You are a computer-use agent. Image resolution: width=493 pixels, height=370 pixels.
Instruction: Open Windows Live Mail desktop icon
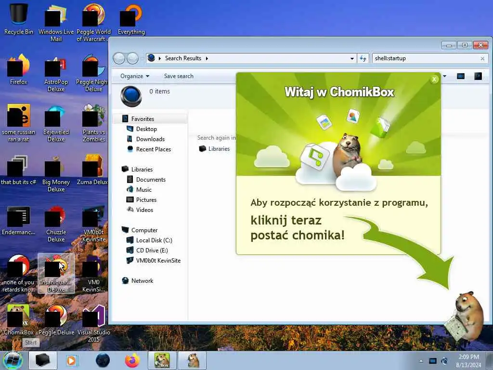point(56,22)
